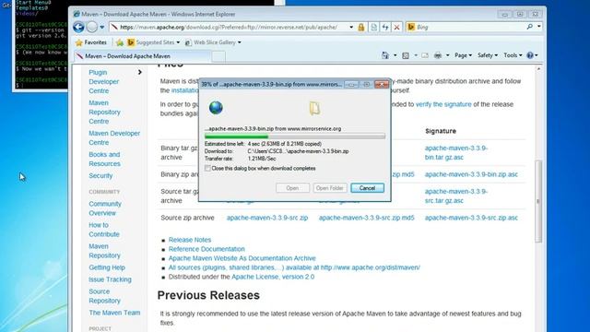Open apache-maven-3.3.9-src.zip.asc link
This screenshot has height=332, width=590.
471,218
